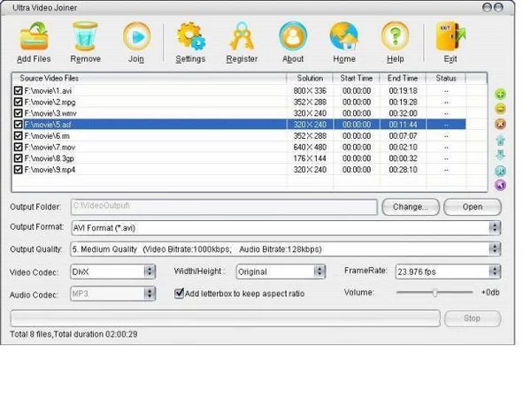Click the Output Folder path field
531x398 pixels.
tap(224, 207)
